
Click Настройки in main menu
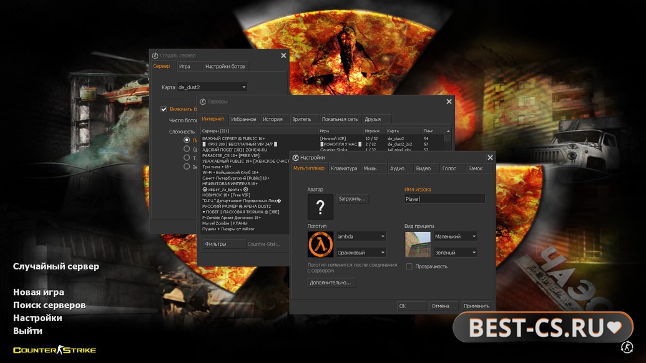(x=37, y=317)
